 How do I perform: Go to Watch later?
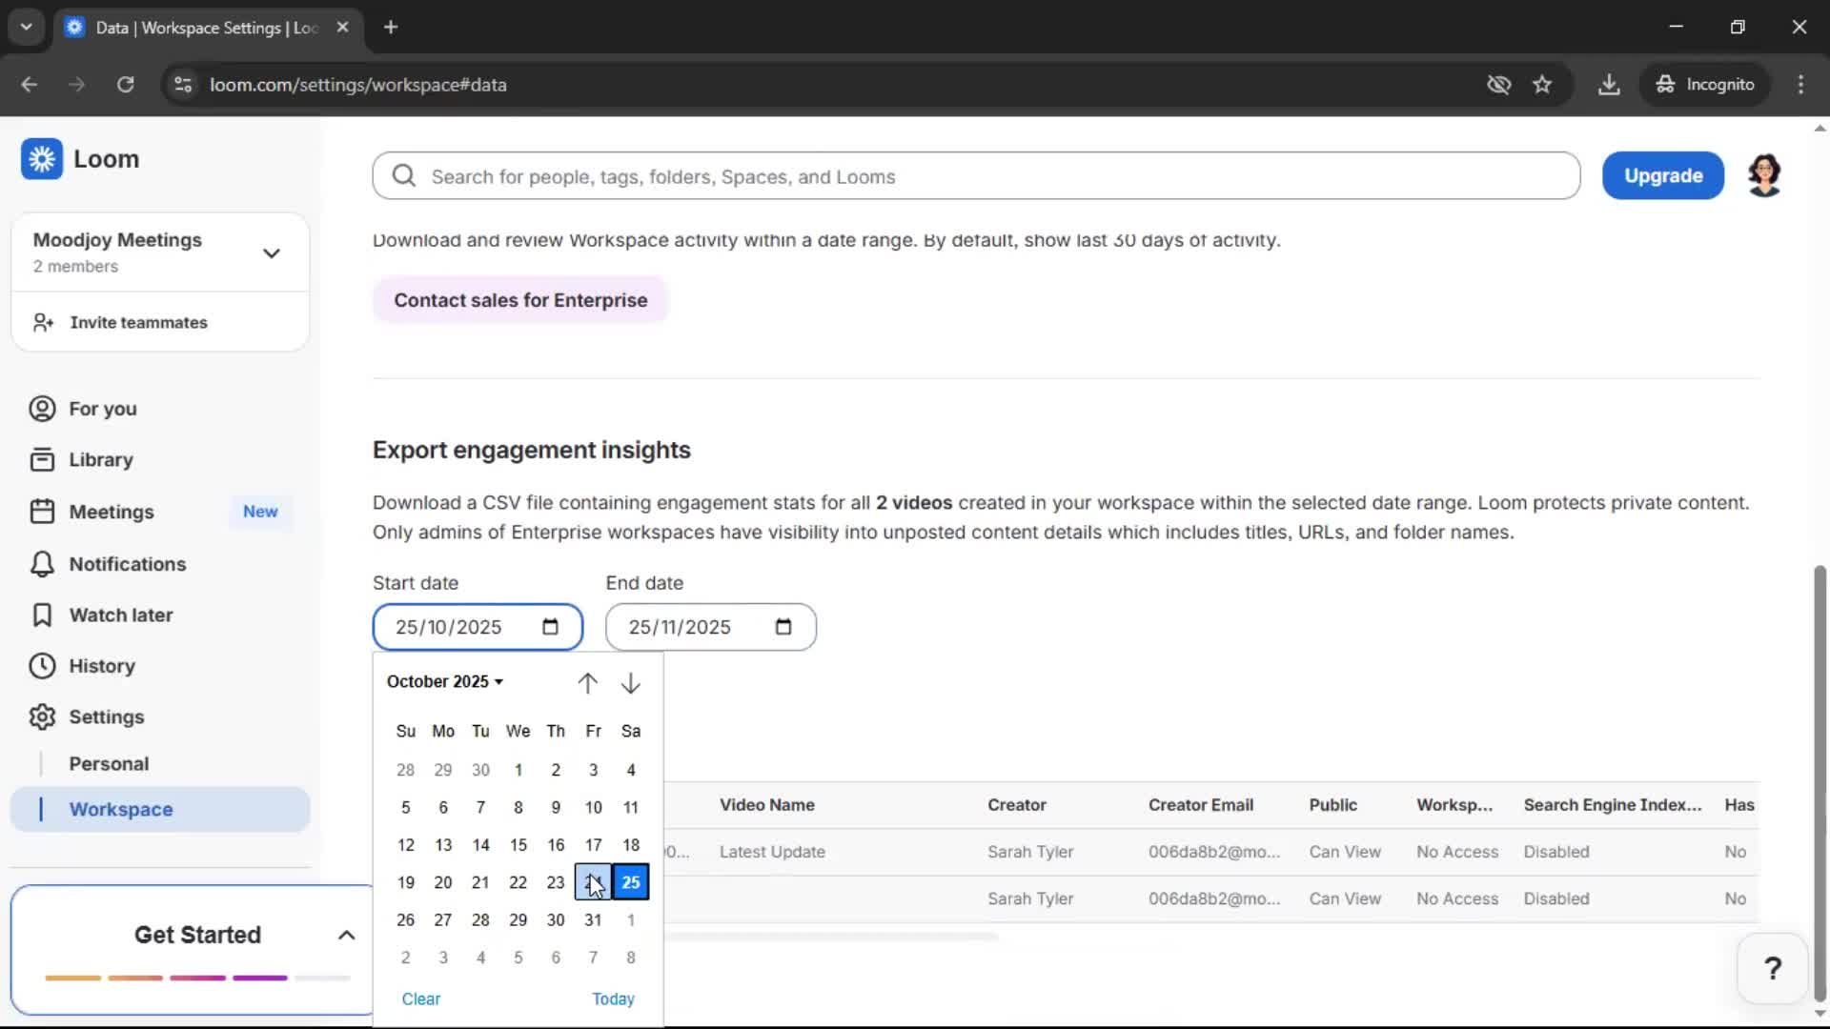pos(121,615)
